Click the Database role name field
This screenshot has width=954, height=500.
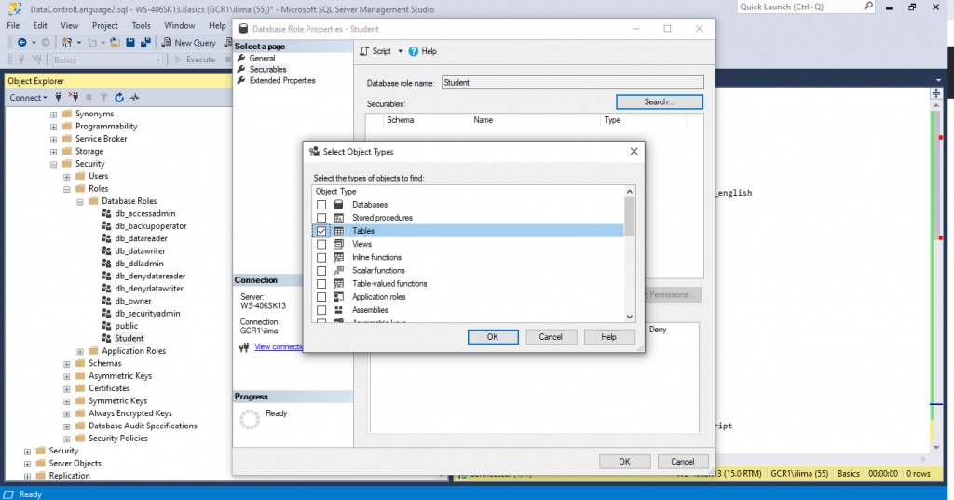(x=573, y=83)
